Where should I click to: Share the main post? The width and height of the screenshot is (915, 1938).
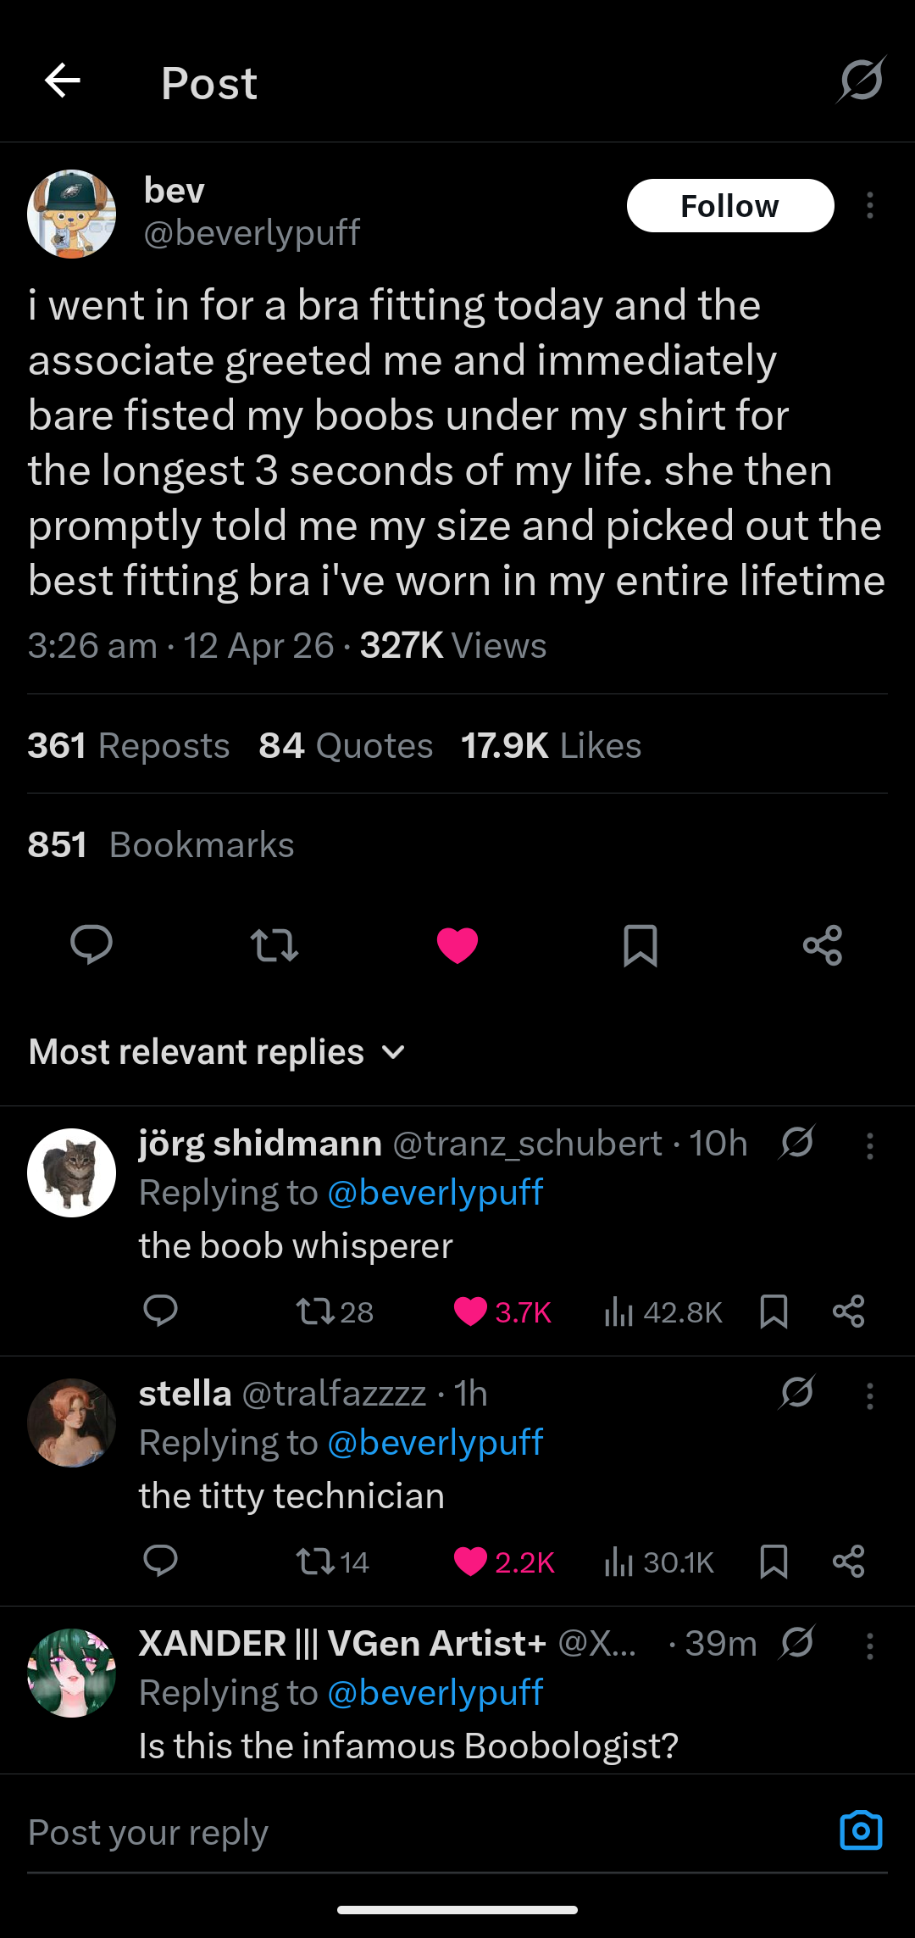823,944
